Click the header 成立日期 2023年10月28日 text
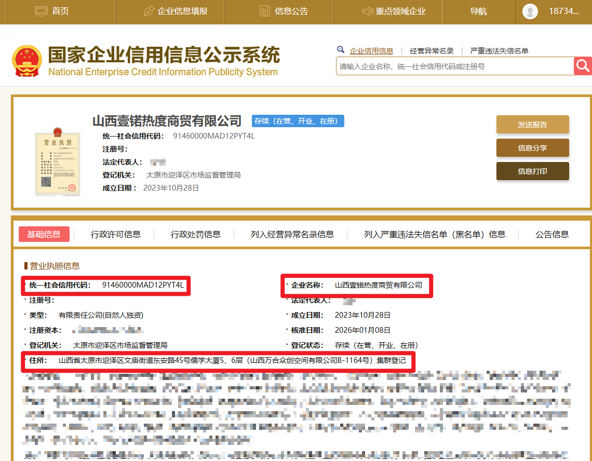Viewport: 592px width, 461px height. click(171, 188)
